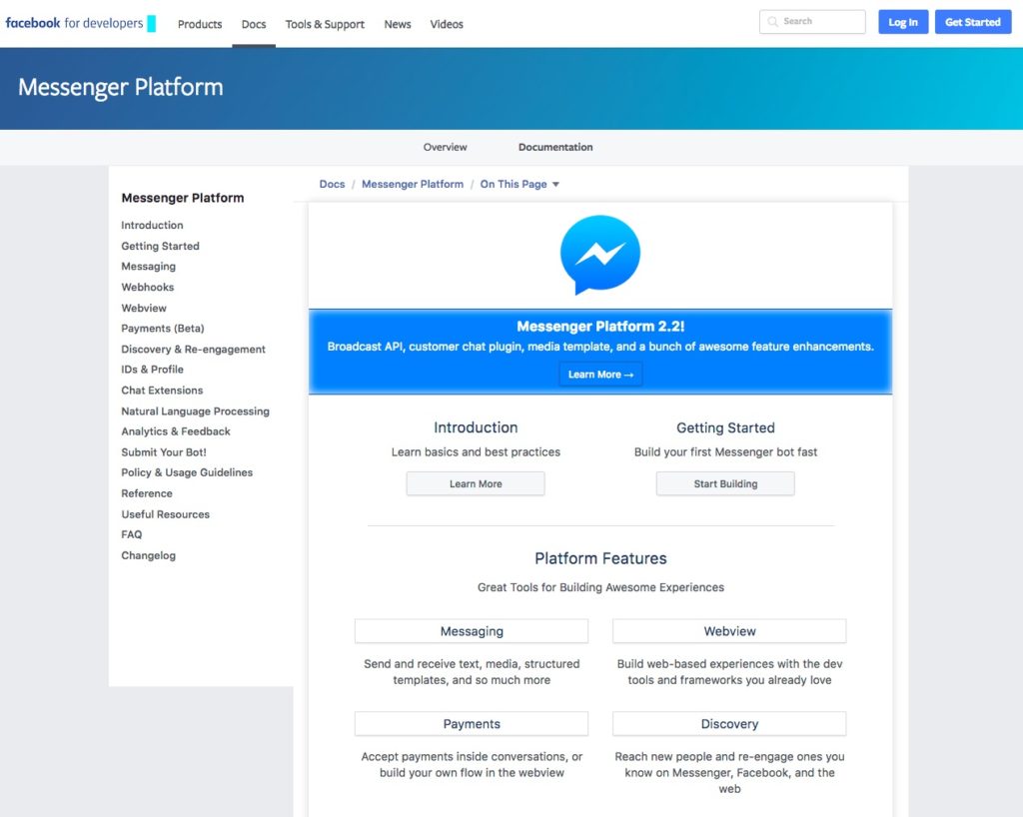Open Natural Language Processing docs link
Screen dimensions: 1023x817
pos(195,411)
